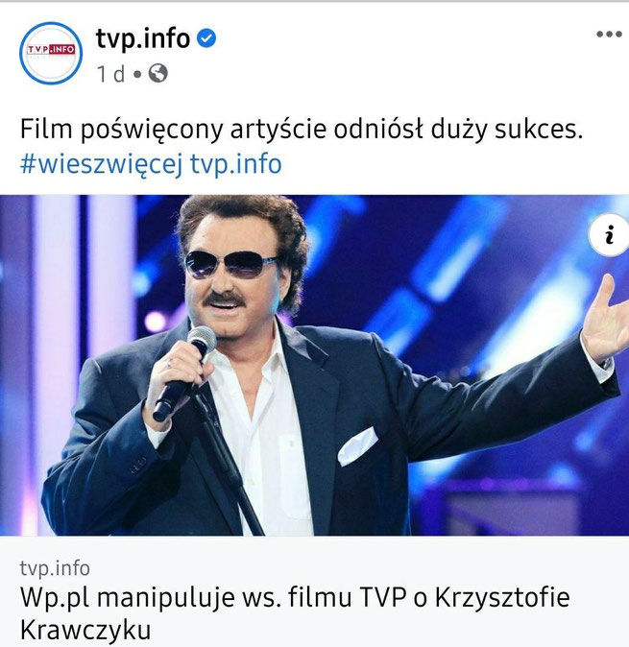Click the outstretched hand in the photo
Screen dimensions: 629x647
(605, 321)
